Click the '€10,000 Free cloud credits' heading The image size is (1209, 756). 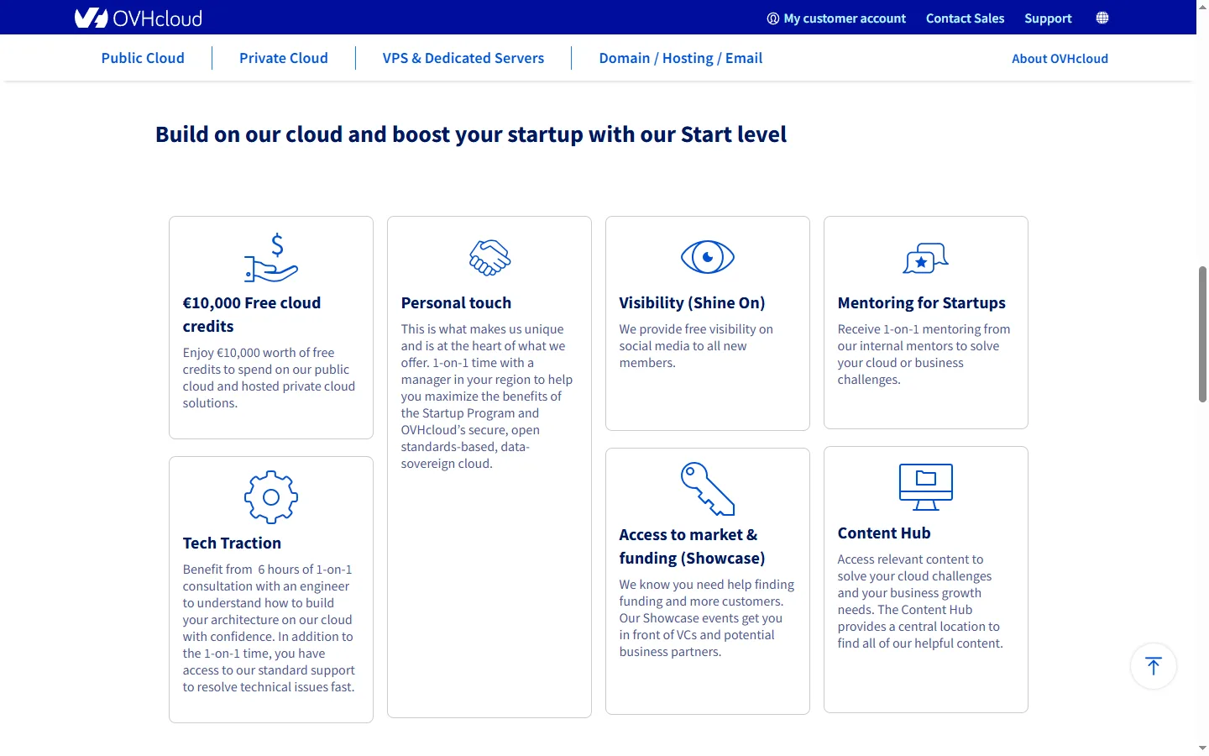point(252,315)
